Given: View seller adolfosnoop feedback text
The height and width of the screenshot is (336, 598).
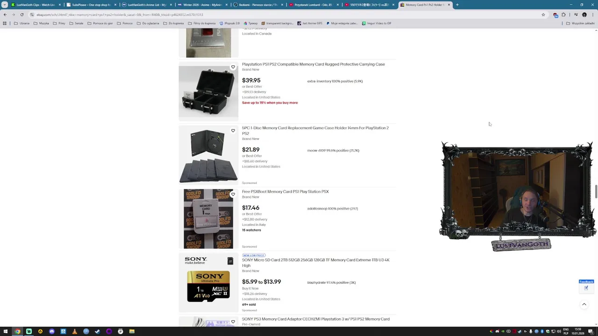Looking at the screenshot, I should click(333, 209).
